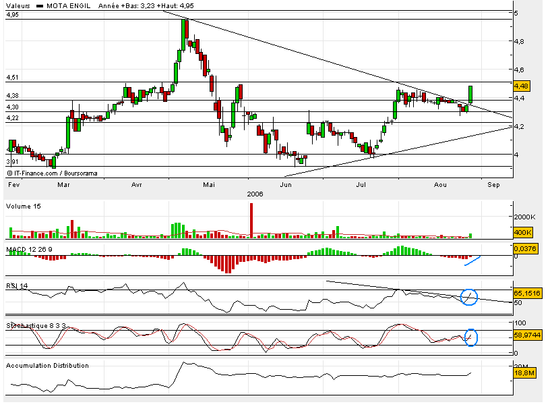Click the 400K volume value tag
The height and width of the screenshot is (413, 552).
(x=523, y=232)
